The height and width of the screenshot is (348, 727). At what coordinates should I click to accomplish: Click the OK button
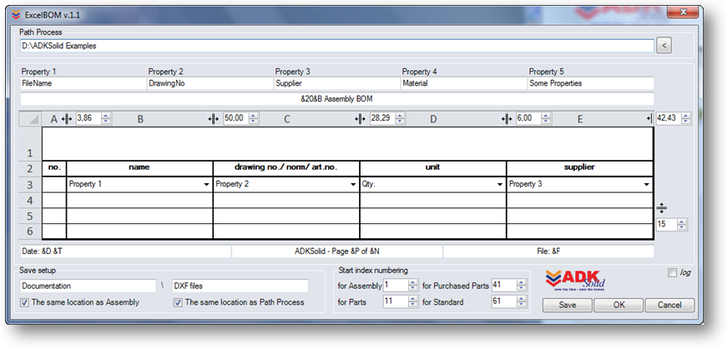pos(618,305)
